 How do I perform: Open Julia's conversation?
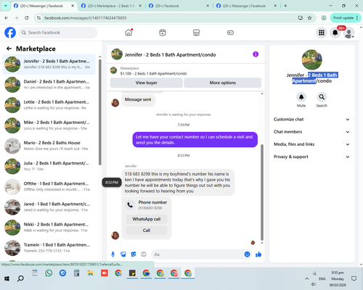49,166
